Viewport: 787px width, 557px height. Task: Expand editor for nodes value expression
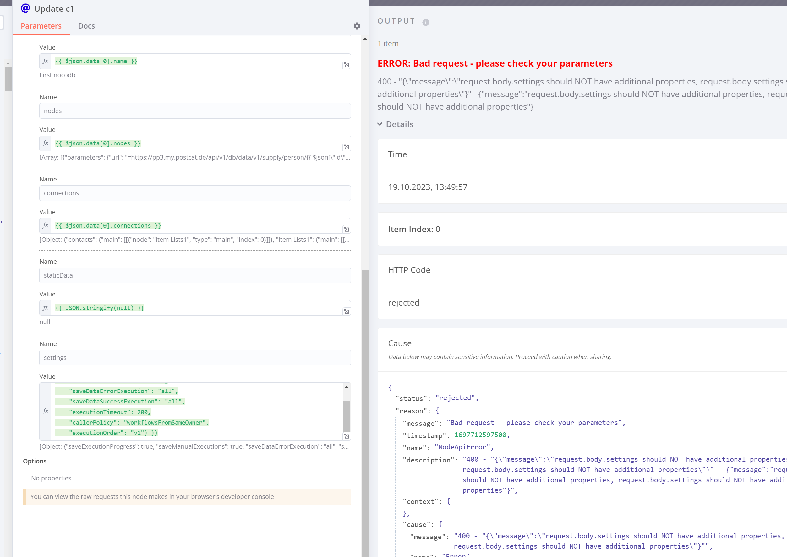click(347, 147)
